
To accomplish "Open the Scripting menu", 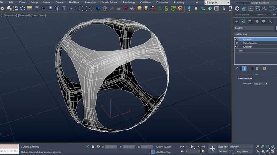I will coord(179,3).
